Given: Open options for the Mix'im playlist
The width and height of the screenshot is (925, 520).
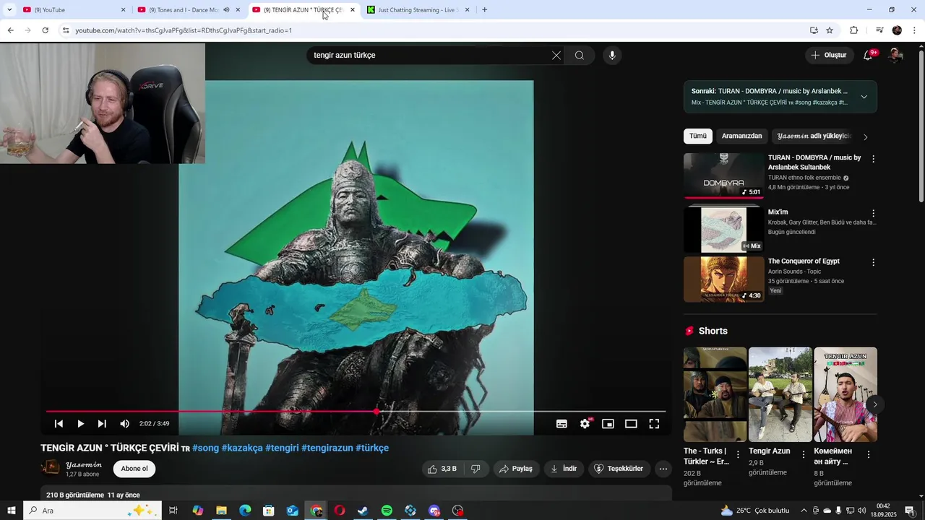Looking at the screenshot, I should tap(873, 214).
